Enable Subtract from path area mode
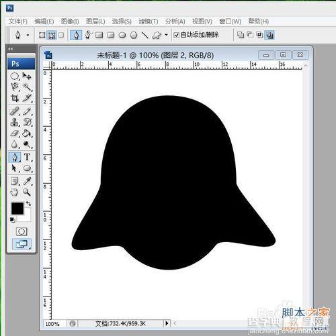 [x=250, y=35]
